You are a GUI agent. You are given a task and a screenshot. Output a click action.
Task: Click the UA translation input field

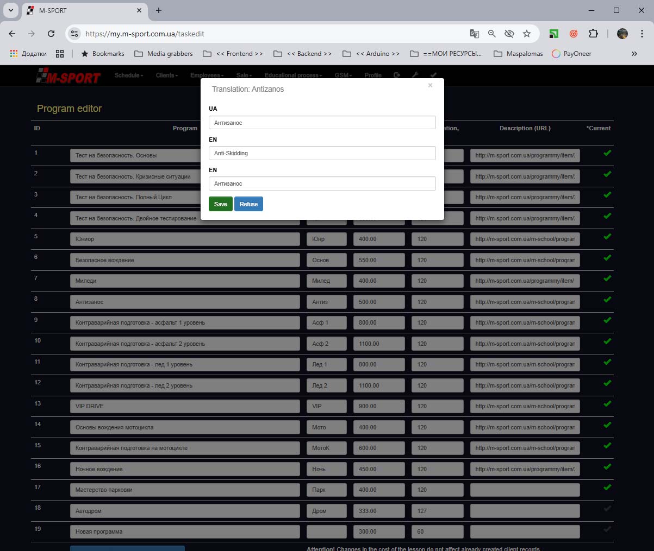322,123
